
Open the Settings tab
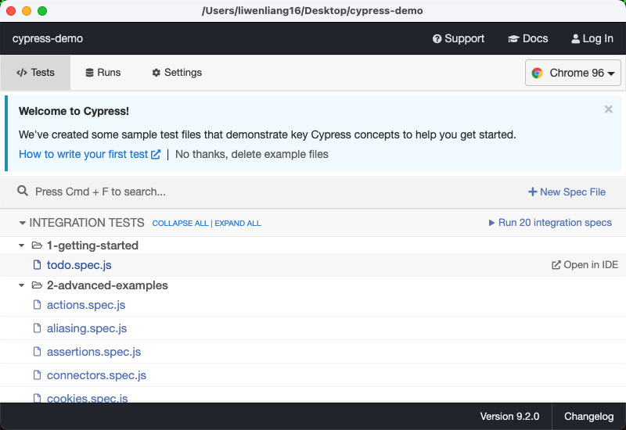point(177,73)
